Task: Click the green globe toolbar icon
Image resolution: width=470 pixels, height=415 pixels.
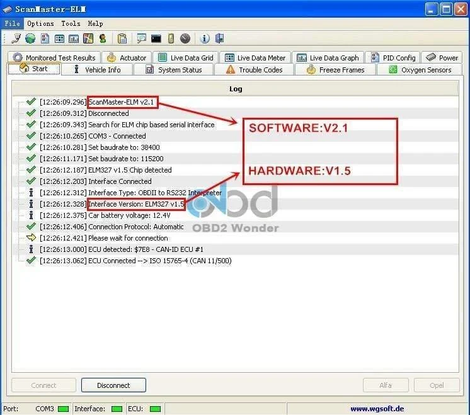Action: (x=30, y=38)
